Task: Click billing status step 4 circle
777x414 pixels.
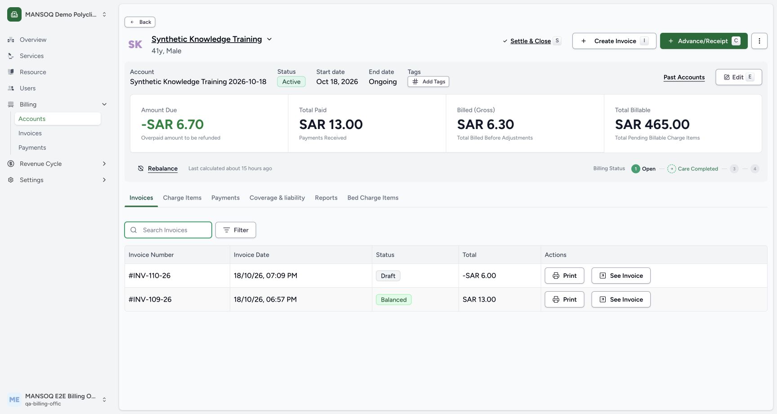Action: pyautogui.click(x=755, y=169)
